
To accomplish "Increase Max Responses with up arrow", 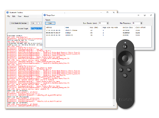I will (142, 23).
